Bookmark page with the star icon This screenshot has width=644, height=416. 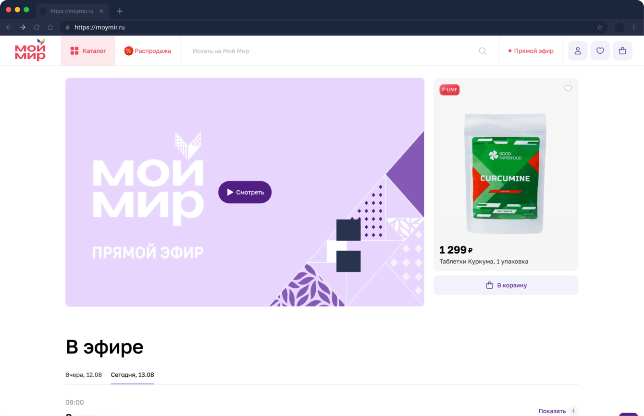click(x=600, y=27)
